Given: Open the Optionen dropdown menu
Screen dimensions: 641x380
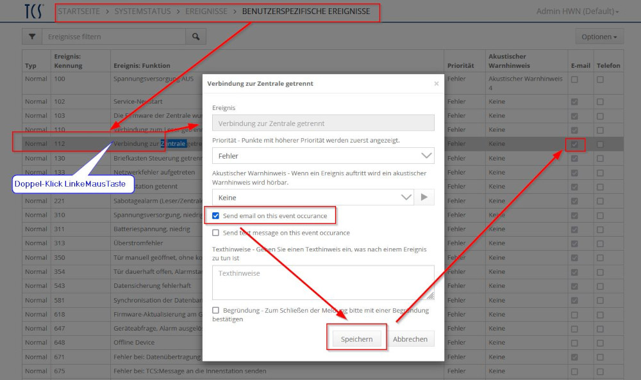Looking at the screenshot, I should pos(599,37).
